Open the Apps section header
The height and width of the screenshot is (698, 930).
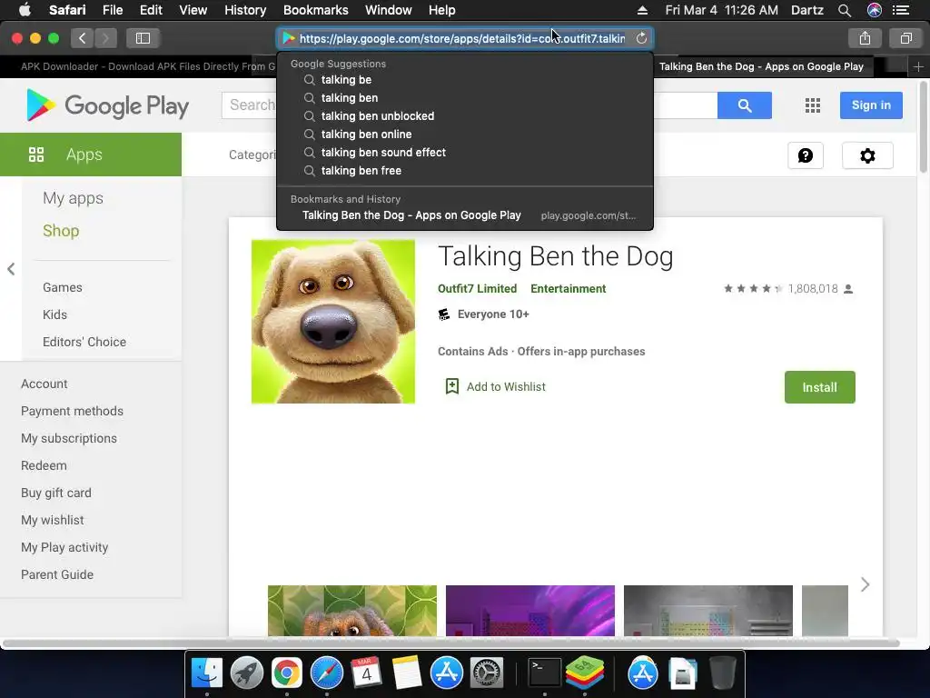91,155
